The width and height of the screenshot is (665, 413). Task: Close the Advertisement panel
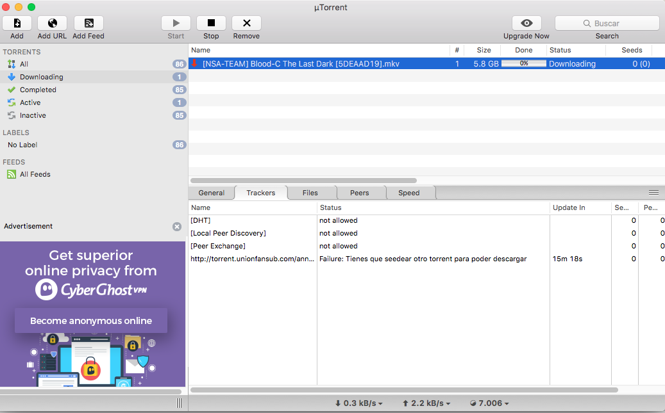click(x=177, y=227)
